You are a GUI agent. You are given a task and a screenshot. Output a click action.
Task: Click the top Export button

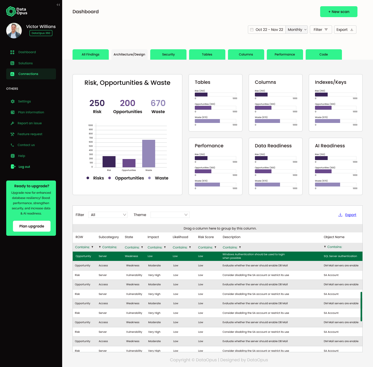click(345, 30)
